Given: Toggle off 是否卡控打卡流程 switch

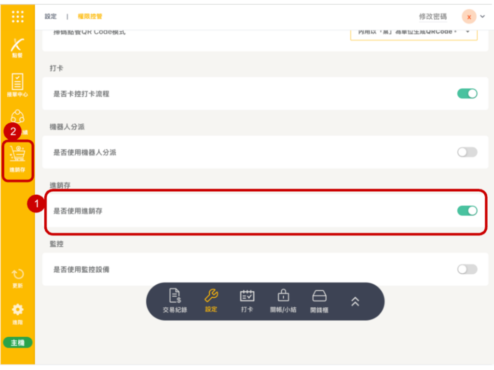Looking at the screenshot, I should 467,93.
